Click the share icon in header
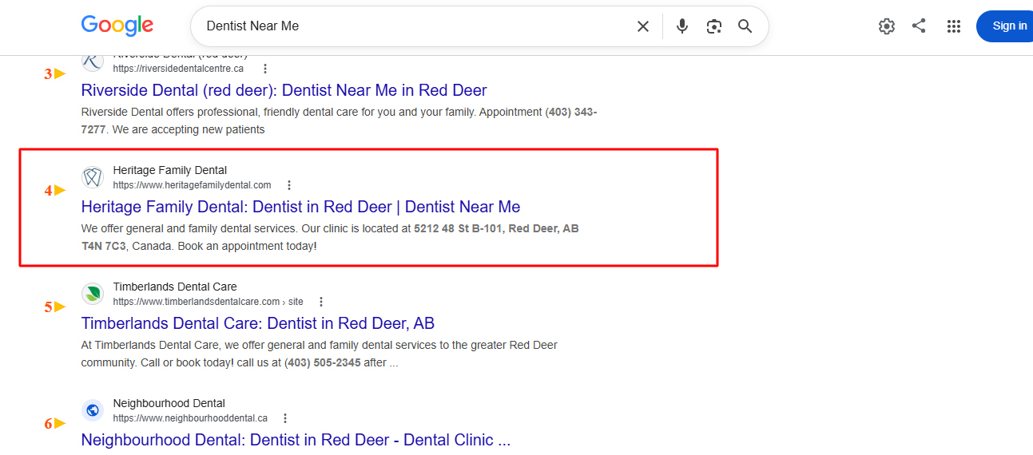 [x=919, y=26]
